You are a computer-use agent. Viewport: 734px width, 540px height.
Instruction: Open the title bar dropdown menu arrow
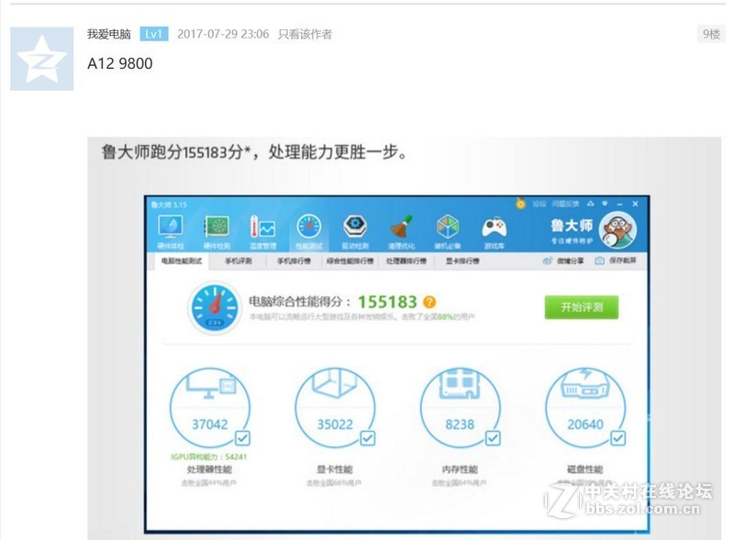click(x=605, y=204)
